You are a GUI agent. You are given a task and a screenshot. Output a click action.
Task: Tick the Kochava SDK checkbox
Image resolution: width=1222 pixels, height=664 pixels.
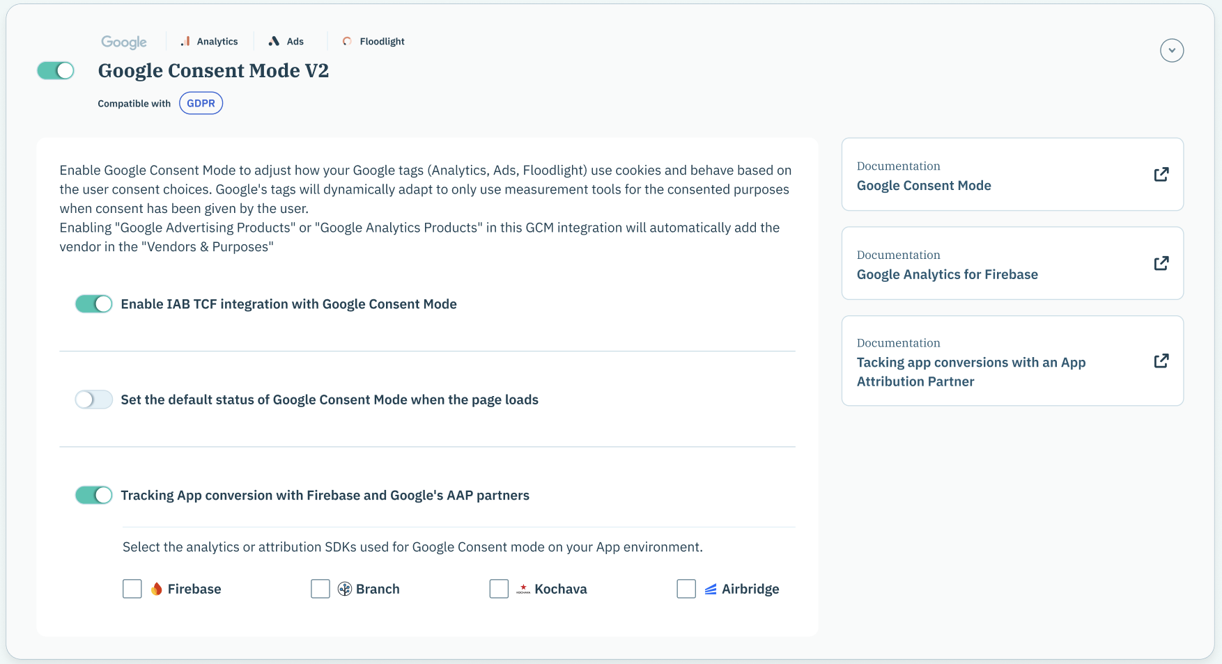(499, 590)
